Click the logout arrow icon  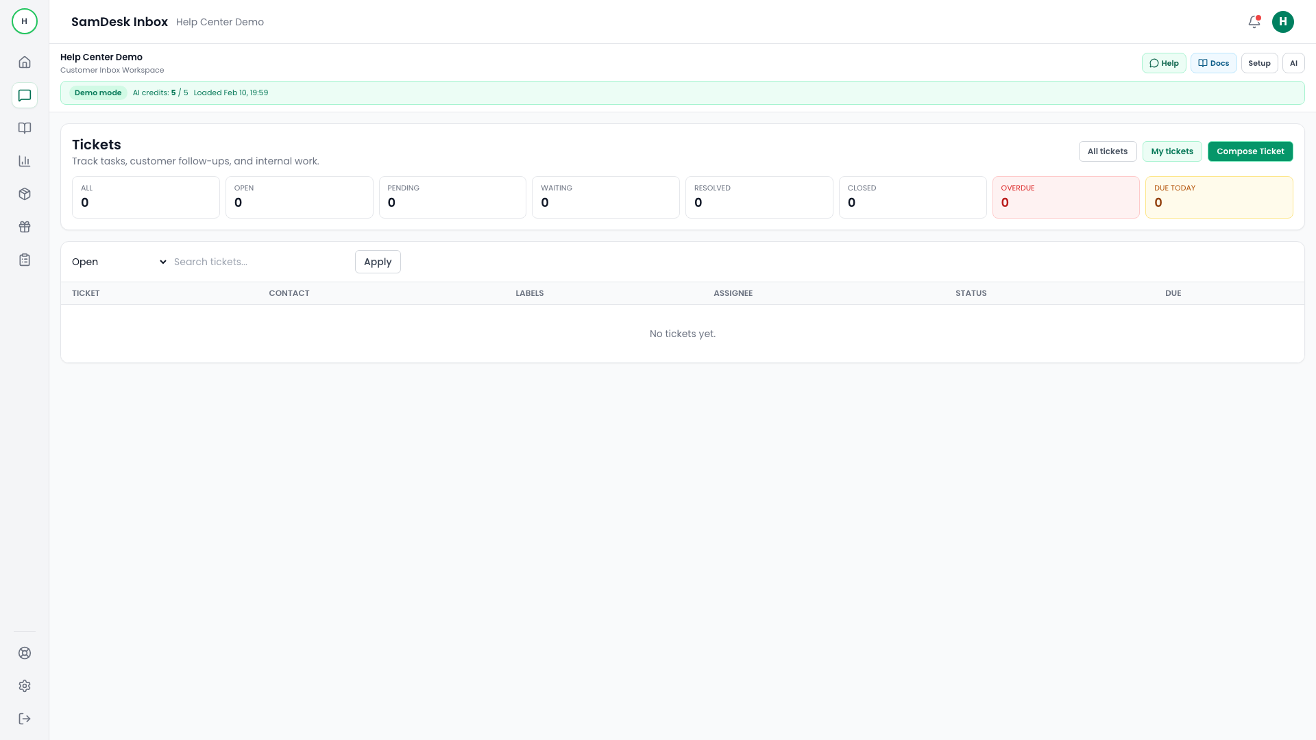(25, 719)
